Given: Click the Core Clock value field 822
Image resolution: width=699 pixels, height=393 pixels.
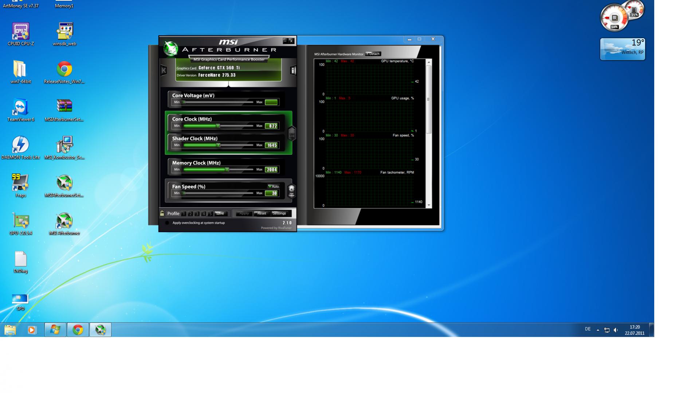Looking at the screenshot, I should coord(271,126).
